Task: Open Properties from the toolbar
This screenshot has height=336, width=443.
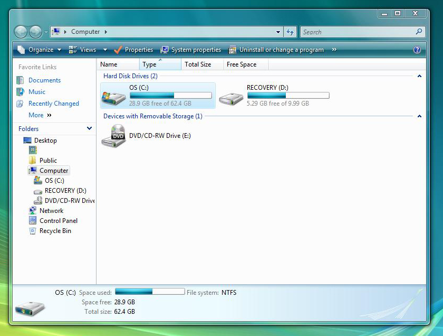Action: (x=133, y=50)
